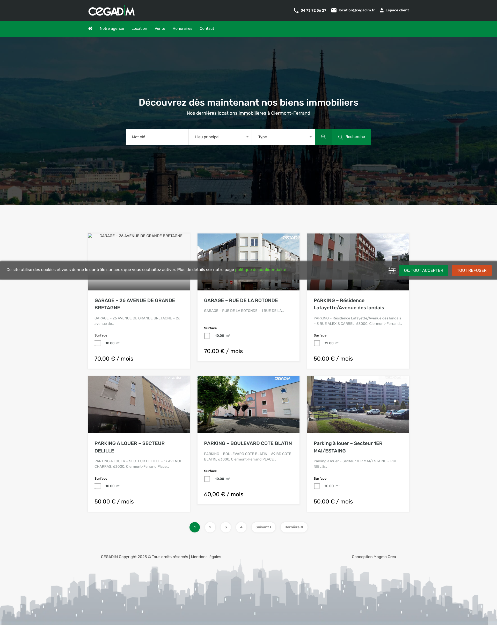This screenshot has width=497, height=629.
Task: Click the surface icon on the Rue de la Rotonde card
Action: pyautogui.click(x=207, y=336)
